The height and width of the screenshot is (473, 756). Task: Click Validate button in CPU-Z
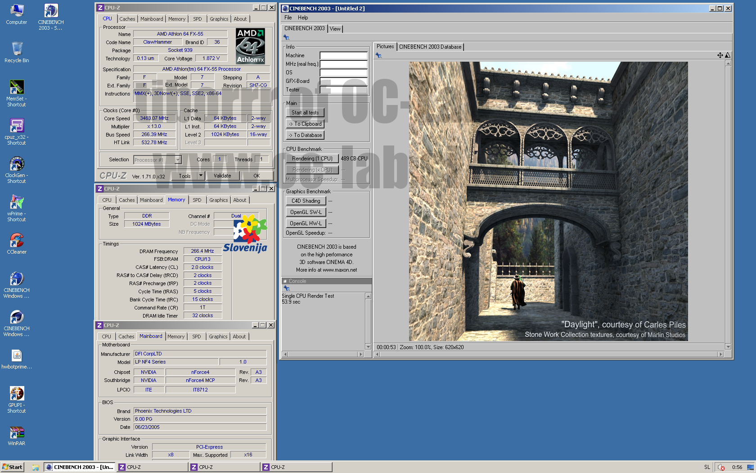(222, 176)
